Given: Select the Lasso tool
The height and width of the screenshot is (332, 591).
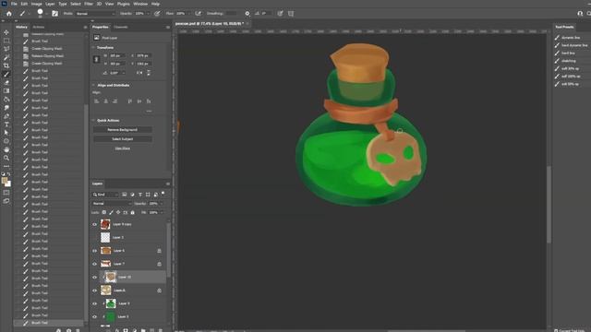Looking at the screenshot, I should 6,49.
